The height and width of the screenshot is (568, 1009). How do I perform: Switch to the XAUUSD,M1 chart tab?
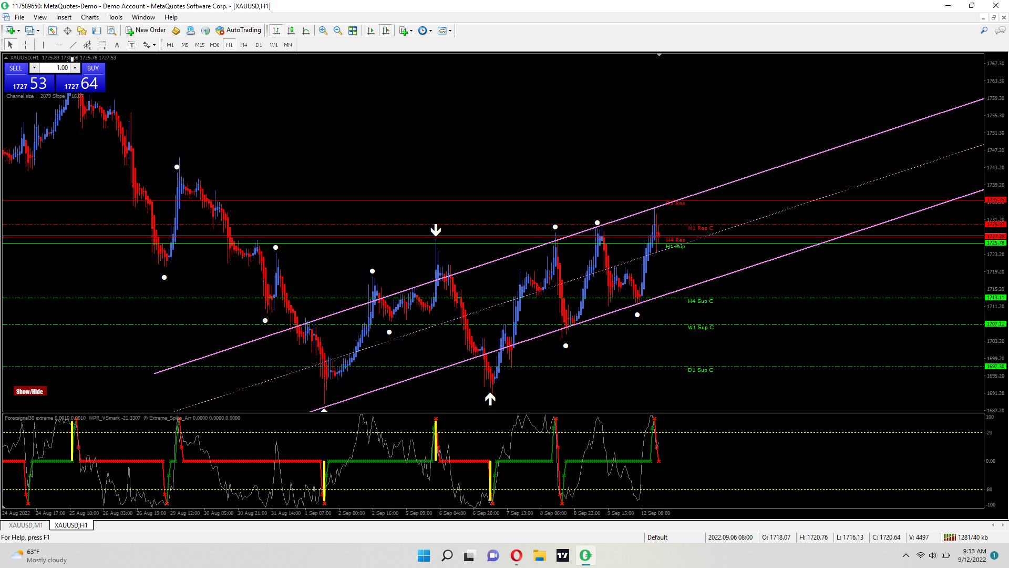[26, 525]
